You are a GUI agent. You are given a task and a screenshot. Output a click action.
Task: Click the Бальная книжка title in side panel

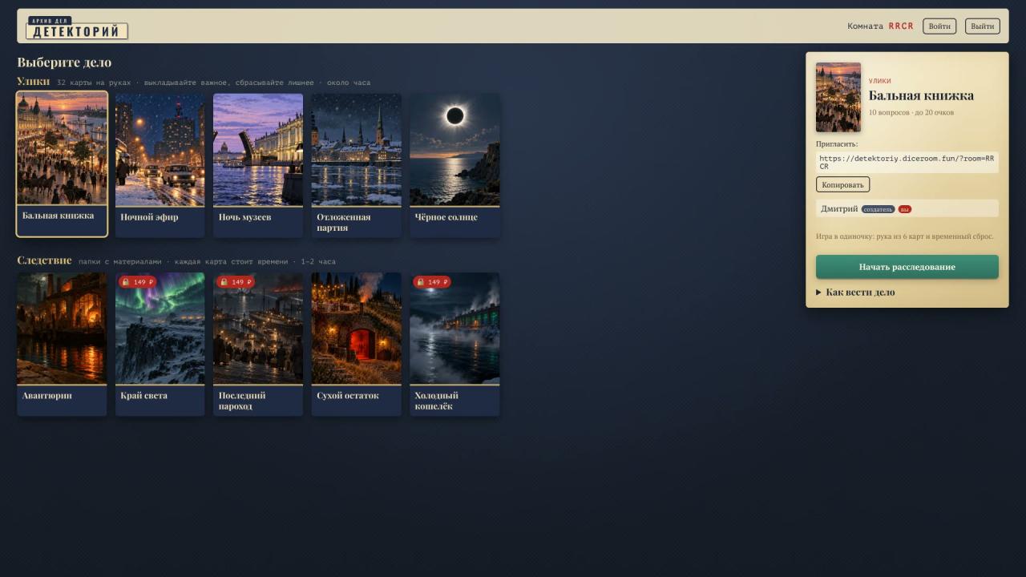(x=921, y=95)
